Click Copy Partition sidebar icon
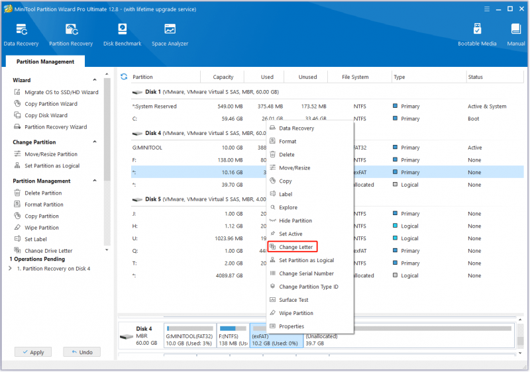530x372 pixels. (17, 216)
